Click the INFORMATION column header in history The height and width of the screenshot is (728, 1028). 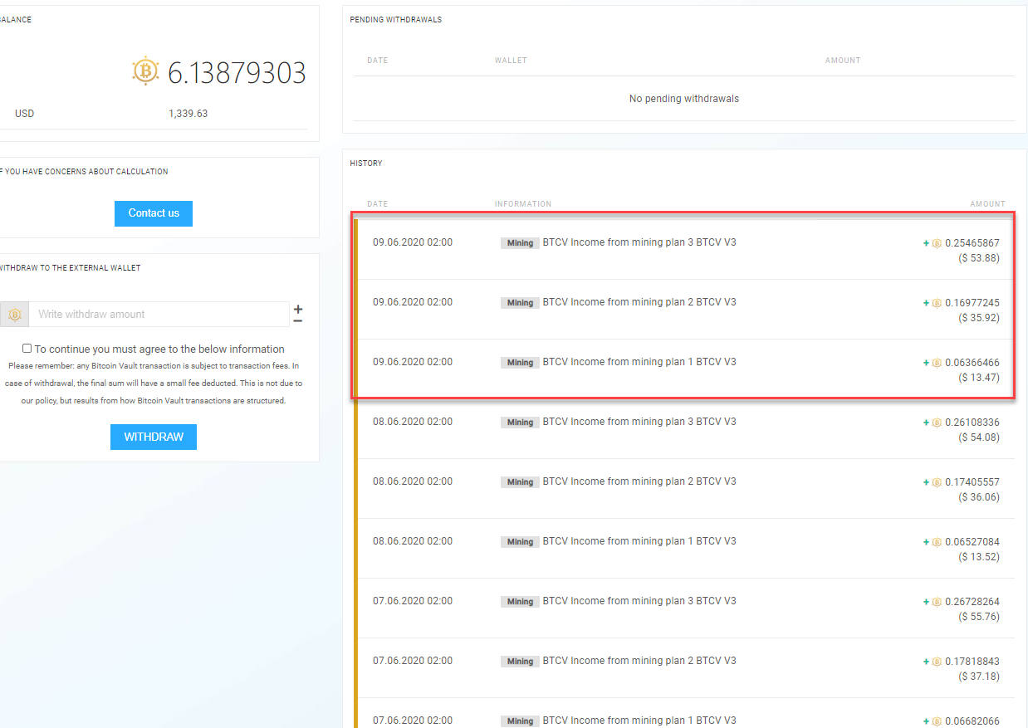[x=523, y=204]
